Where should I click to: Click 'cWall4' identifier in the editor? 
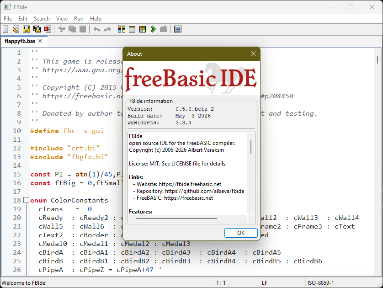pos(347,218)
